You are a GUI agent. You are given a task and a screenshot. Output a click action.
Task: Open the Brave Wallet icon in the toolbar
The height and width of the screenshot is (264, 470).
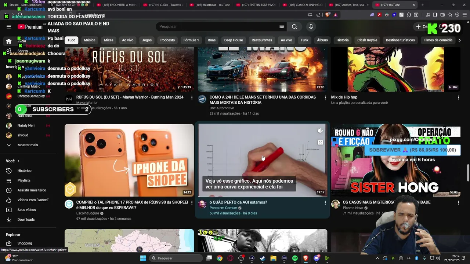click(442, 15)
